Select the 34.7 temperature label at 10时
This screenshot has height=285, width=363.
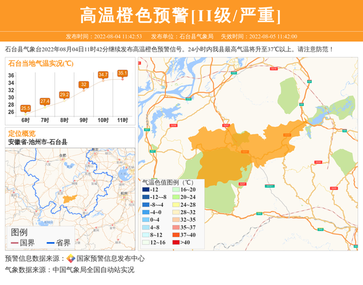coord(103,74)
